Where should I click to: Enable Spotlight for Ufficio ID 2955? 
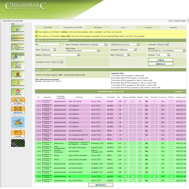click(133, 156)
